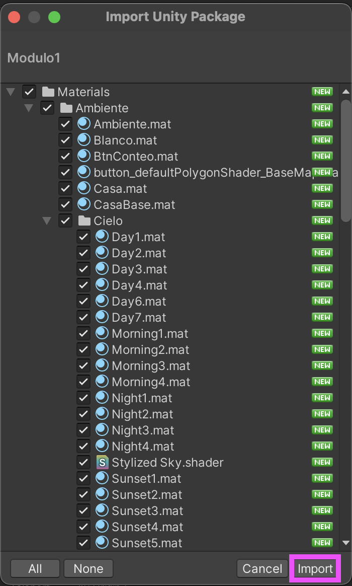The width and height of the screenshot is (352, 586).
Task: Click the BtnConteo.mat material icon
Action: point(84,156)
